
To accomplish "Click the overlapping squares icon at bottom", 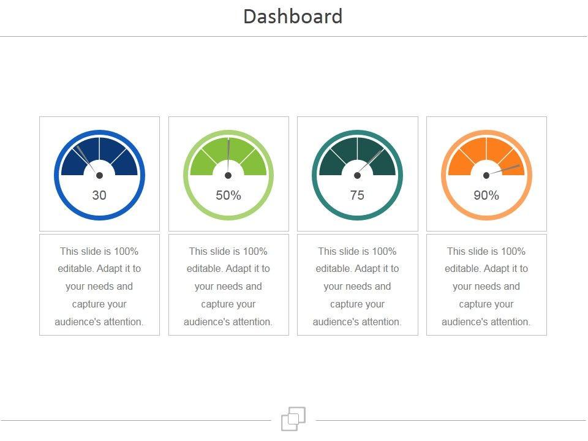I will coord(293,419).
